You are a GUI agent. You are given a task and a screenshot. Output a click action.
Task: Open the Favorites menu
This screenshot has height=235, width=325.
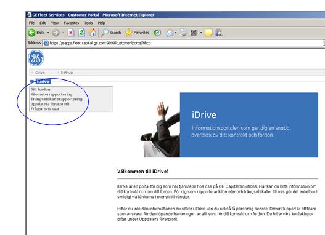click(x=72, y=23)
